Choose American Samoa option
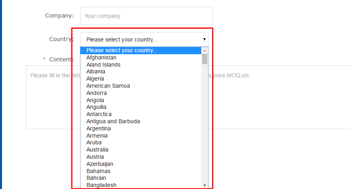Image resolution: width=351 pixels, height=189 pixels. (x=108, y=86)
